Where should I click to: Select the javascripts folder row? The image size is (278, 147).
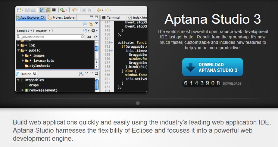point(55,61)
